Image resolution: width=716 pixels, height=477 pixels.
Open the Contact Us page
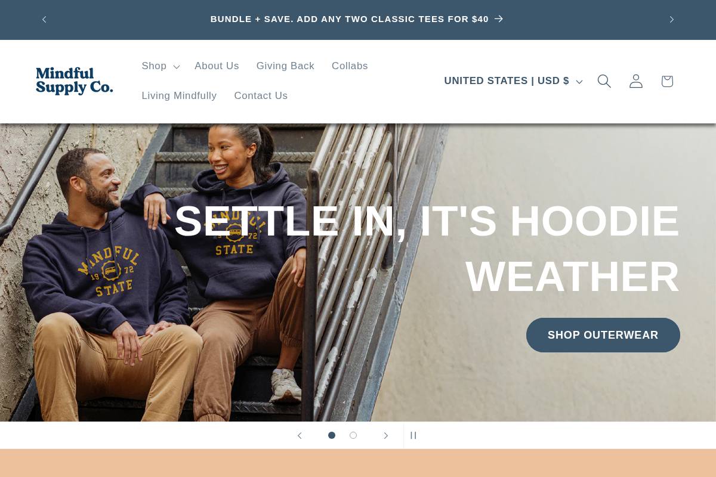261,96
